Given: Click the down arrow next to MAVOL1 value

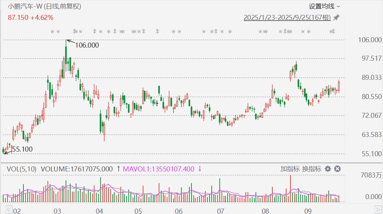Looking at the screenshot, I should click(200, 169).
